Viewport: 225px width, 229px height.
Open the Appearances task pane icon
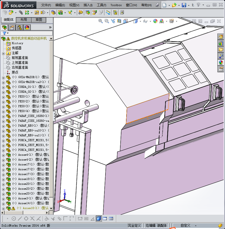pos(221,63)
